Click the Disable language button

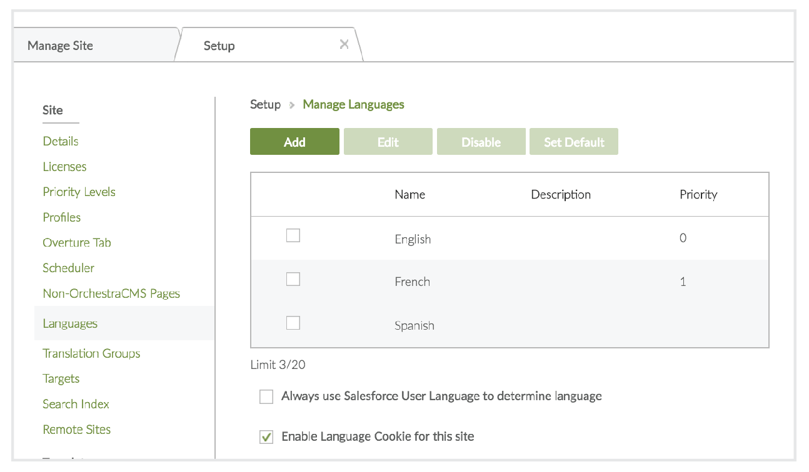point(481,142)
